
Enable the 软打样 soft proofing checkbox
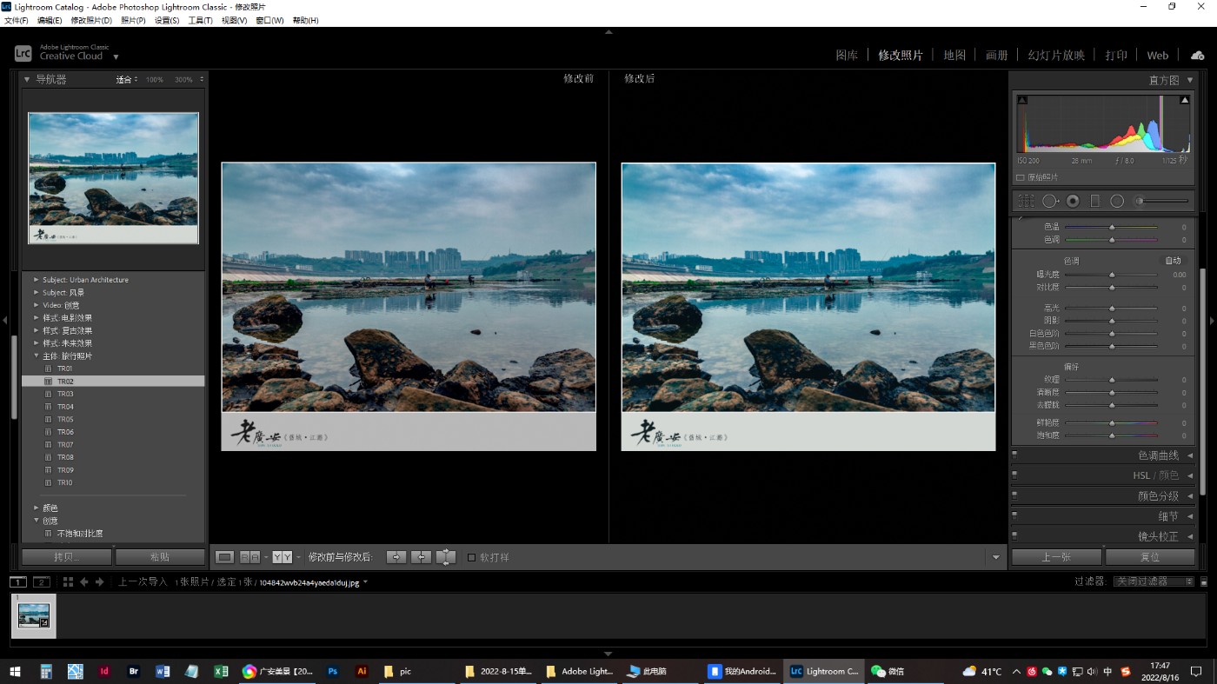(x=472, y=557)
